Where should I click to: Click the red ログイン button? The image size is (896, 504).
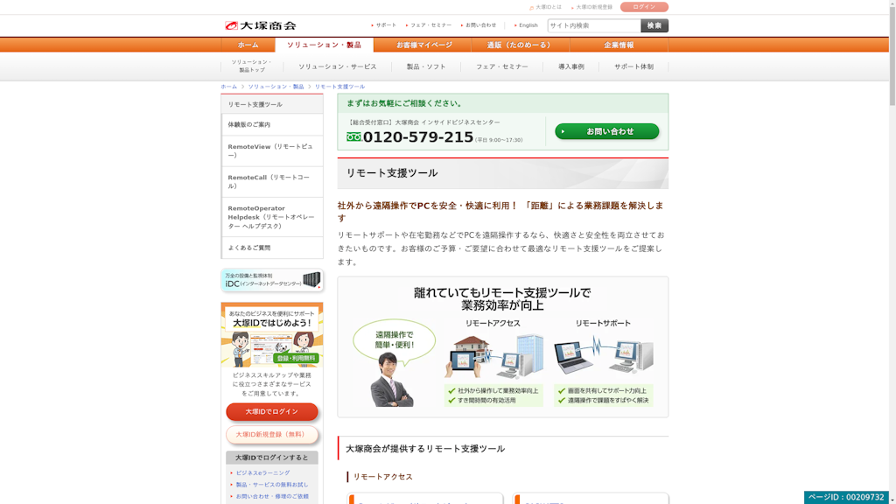646,6
